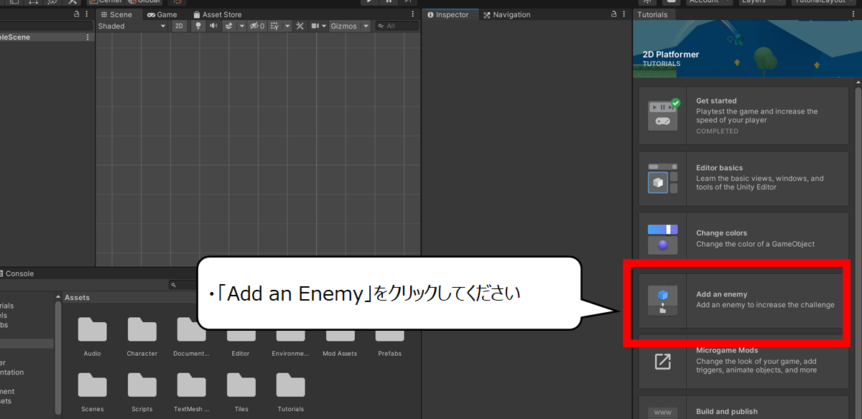Screen dimensions: 862x419
Task: Switch to the Navigation tab
Action: tap(506, 14)
